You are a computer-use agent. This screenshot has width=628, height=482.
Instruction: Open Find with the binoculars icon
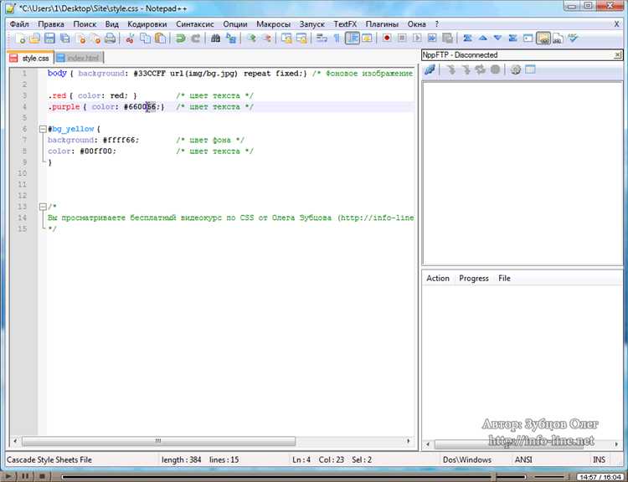(215, 38)
